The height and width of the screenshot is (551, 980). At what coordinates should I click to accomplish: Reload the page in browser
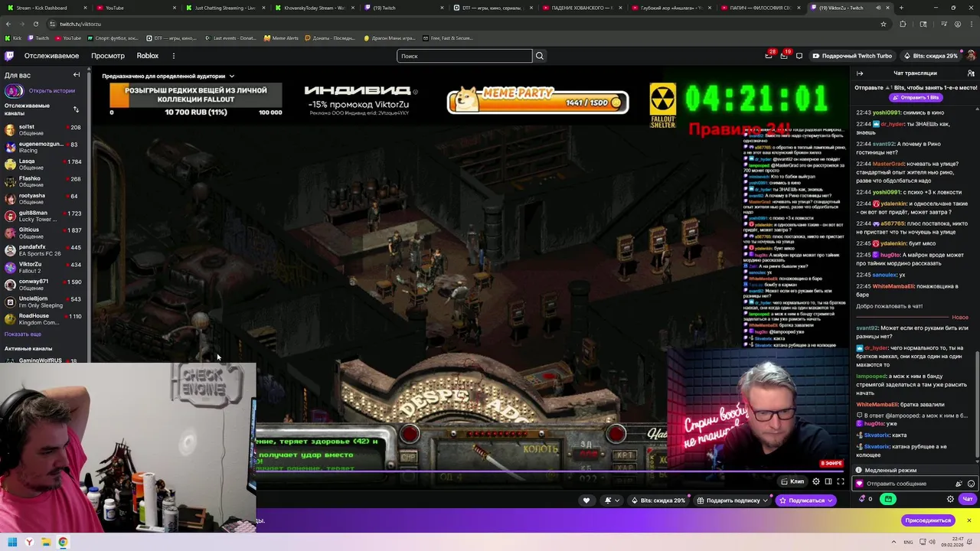pos(35,24)
